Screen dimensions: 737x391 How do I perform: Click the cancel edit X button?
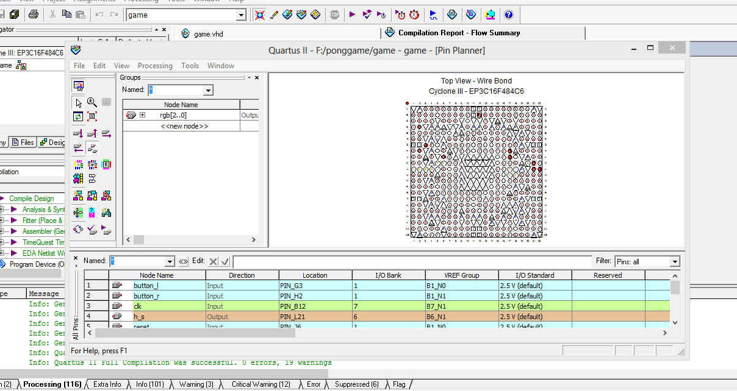click(x=213, y=261)
